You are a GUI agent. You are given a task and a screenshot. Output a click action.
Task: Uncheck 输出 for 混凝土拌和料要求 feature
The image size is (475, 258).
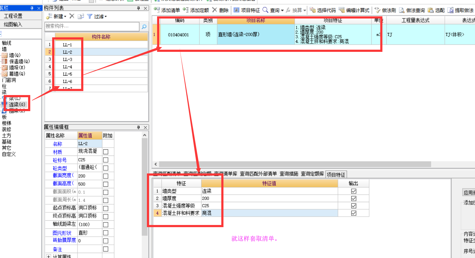(x=354, y=213)
